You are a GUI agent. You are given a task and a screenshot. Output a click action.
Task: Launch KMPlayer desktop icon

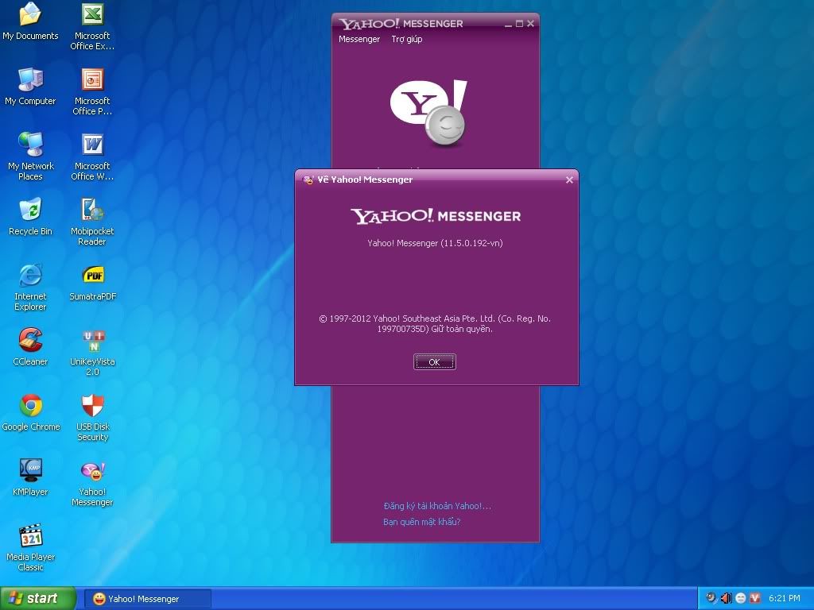[x=30, y=477]
